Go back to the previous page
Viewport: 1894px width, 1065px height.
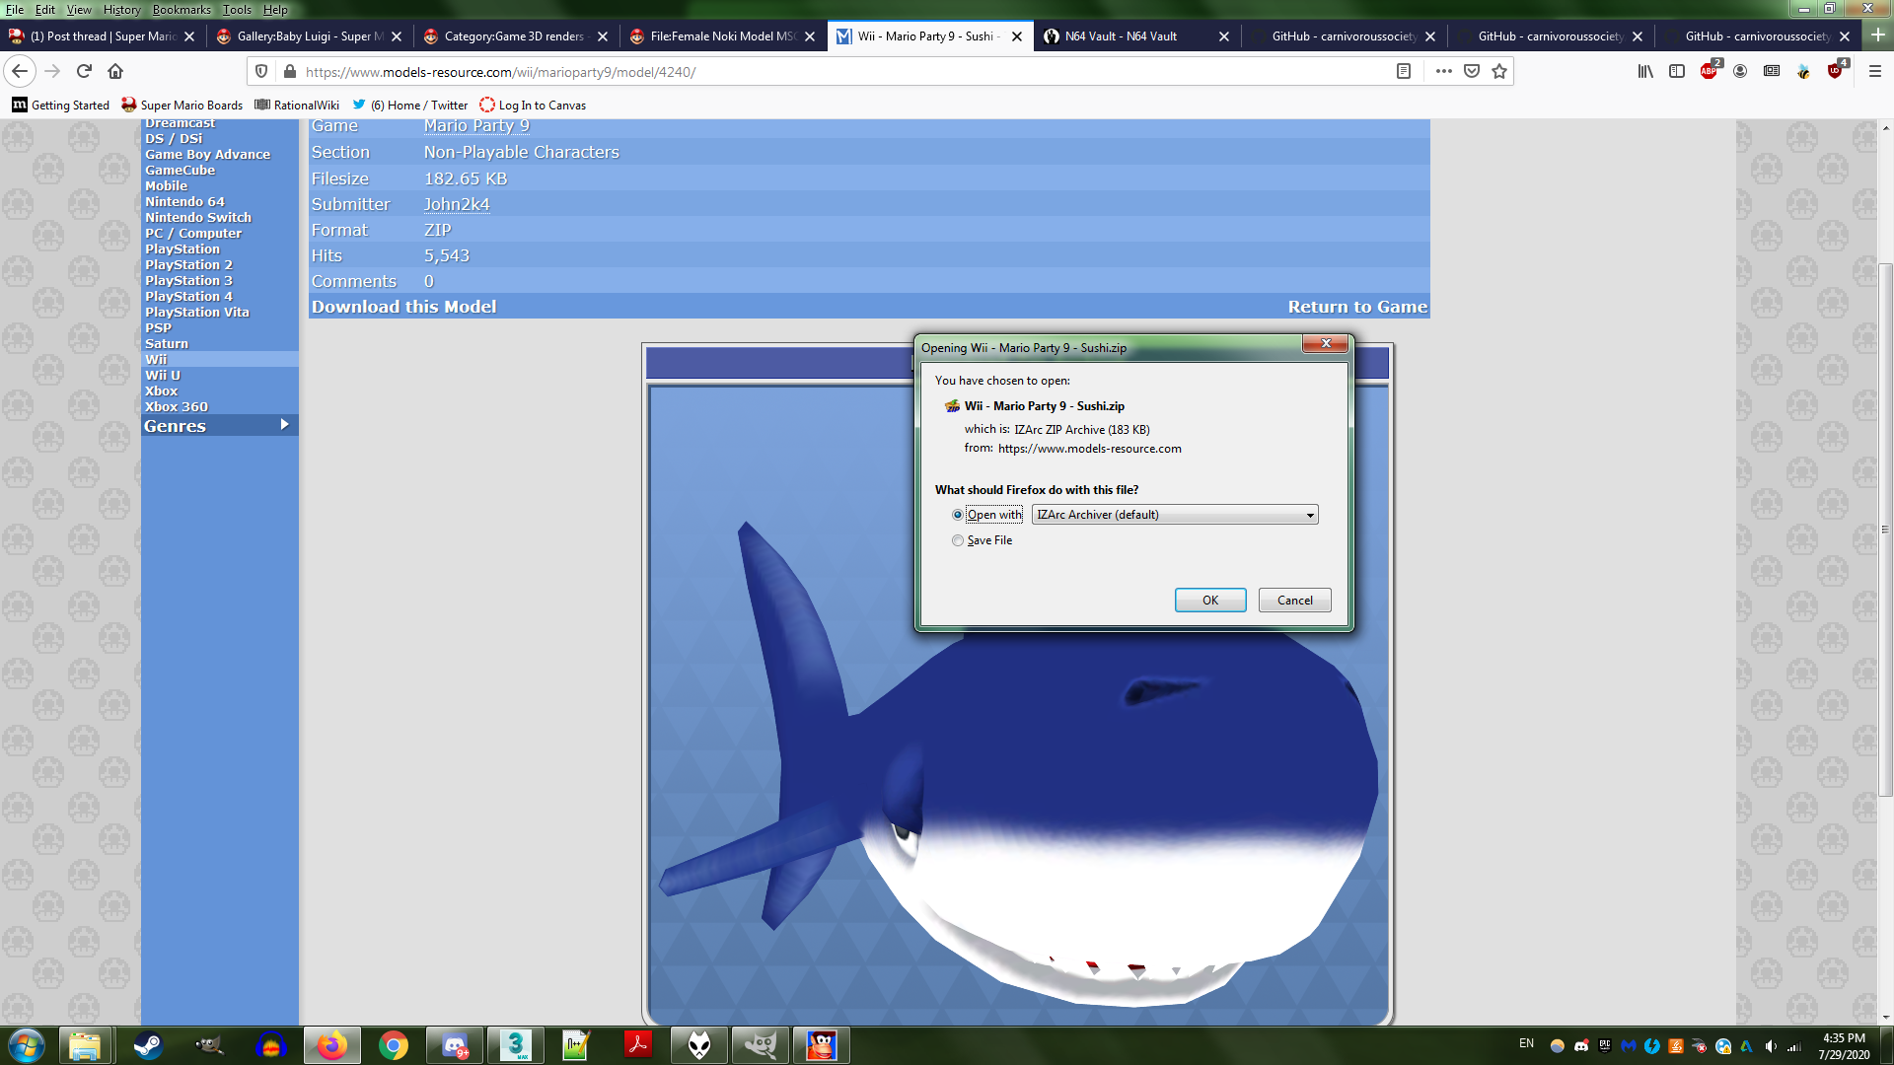20,71
